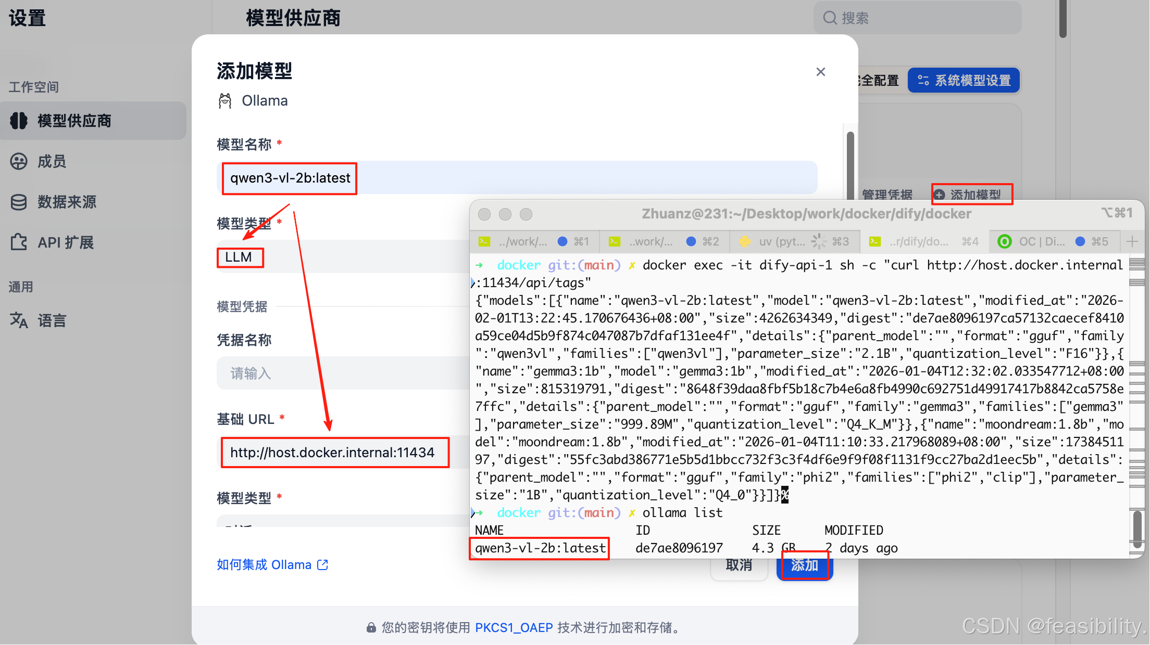Open the 系统模型设置 system model settings button
Image resolution: width=1150 pixels, height=645 pixels.
(964, 81)
